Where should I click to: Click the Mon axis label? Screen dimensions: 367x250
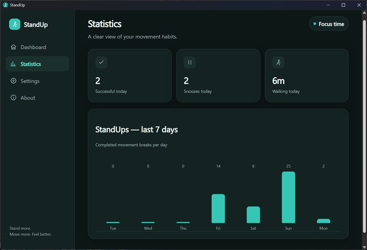(324, 228)
